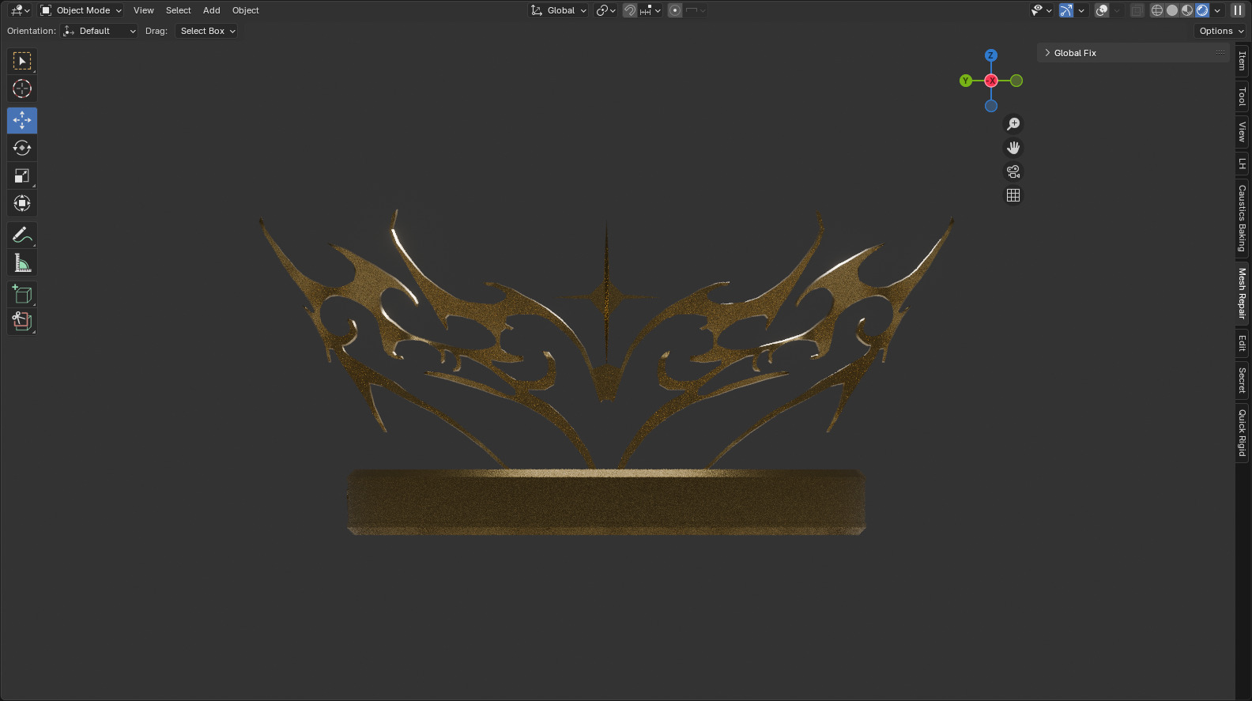Open the Options dropdown
Viewport: 1252px width, 701px height.
point(1221,31)
